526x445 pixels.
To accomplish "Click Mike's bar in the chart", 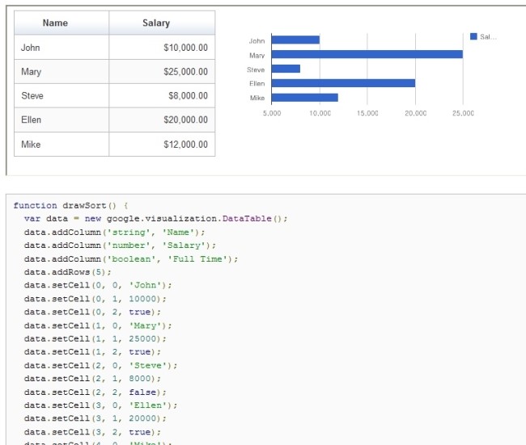I will [x=304, y=98].
